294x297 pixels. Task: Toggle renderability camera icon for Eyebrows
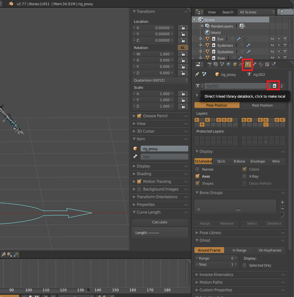pos(285,45)
